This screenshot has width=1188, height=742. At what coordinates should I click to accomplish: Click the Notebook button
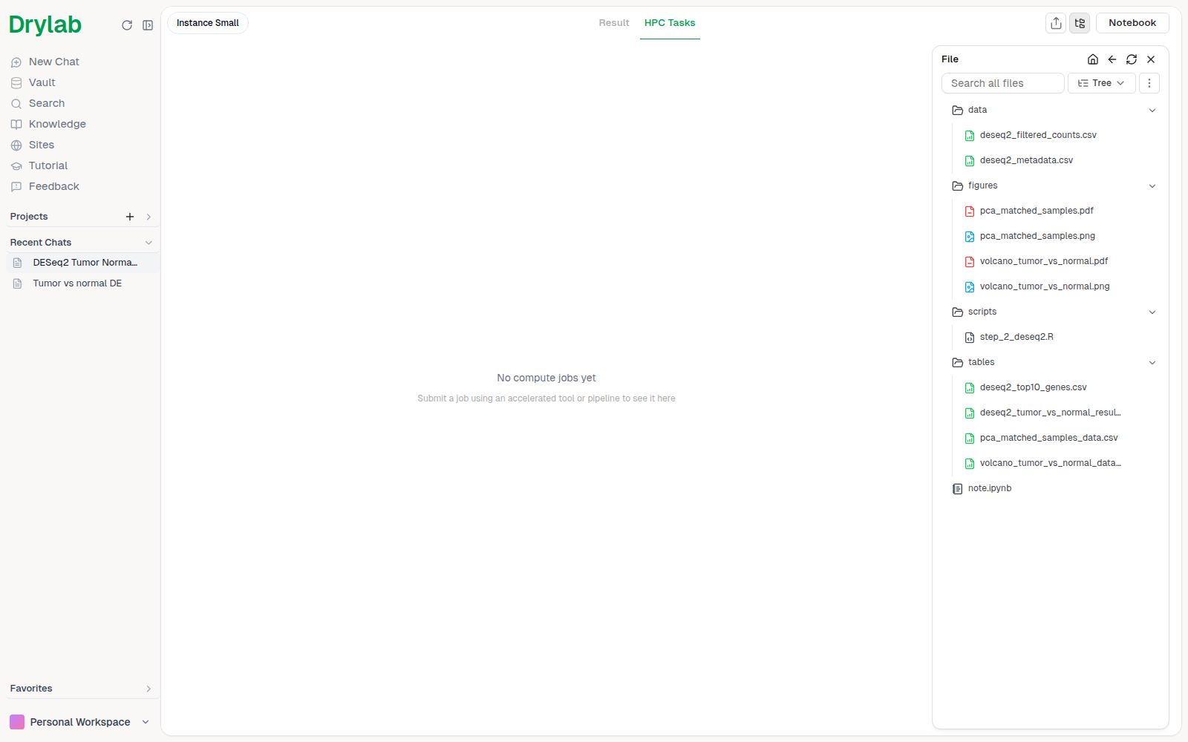(x=1132, y=23)
